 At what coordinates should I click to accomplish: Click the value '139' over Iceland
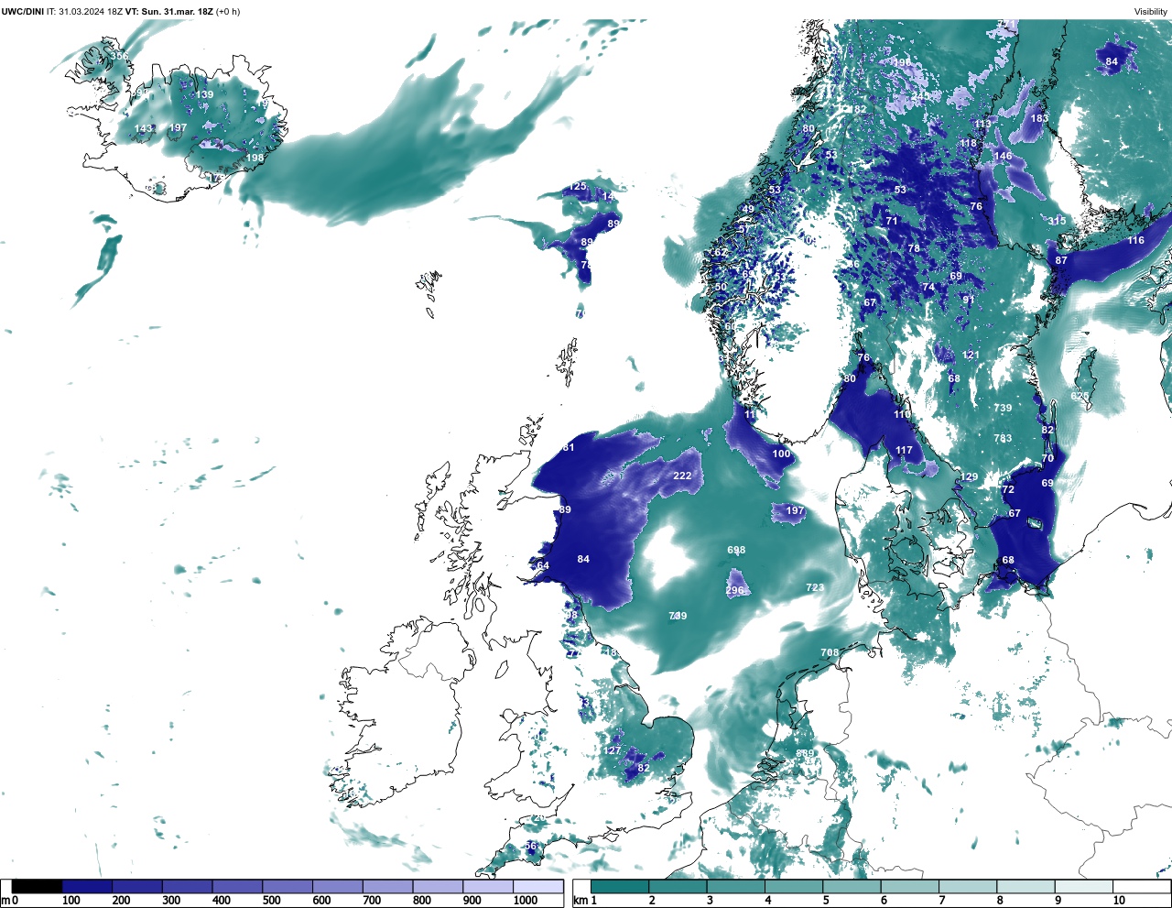click(204, 94)
